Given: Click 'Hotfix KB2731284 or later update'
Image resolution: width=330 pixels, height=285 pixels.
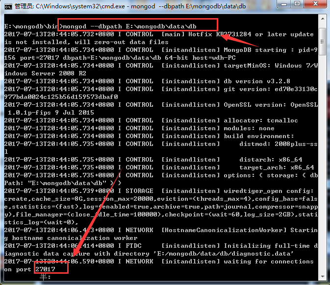Looking at the screenshot, I should click(x=251, y=34).
